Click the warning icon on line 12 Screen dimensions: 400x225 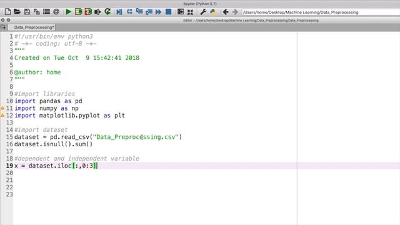pos(2,115)
